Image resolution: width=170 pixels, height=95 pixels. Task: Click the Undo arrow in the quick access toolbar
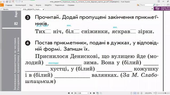16,2
